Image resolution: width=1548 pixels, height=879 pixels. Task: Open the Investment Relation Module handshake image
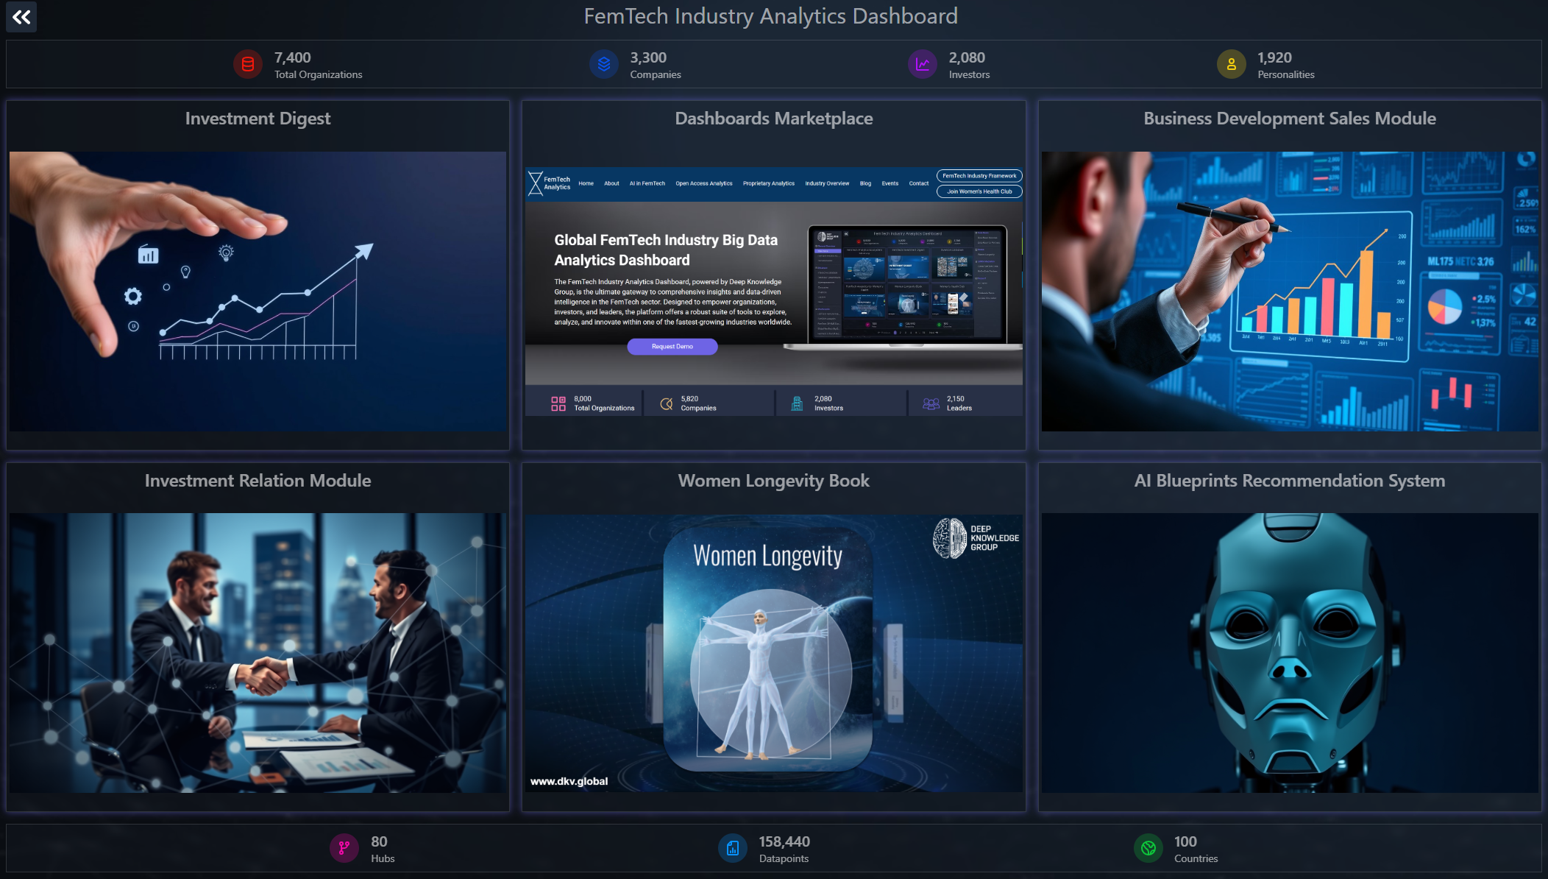(x=258, y=652)
